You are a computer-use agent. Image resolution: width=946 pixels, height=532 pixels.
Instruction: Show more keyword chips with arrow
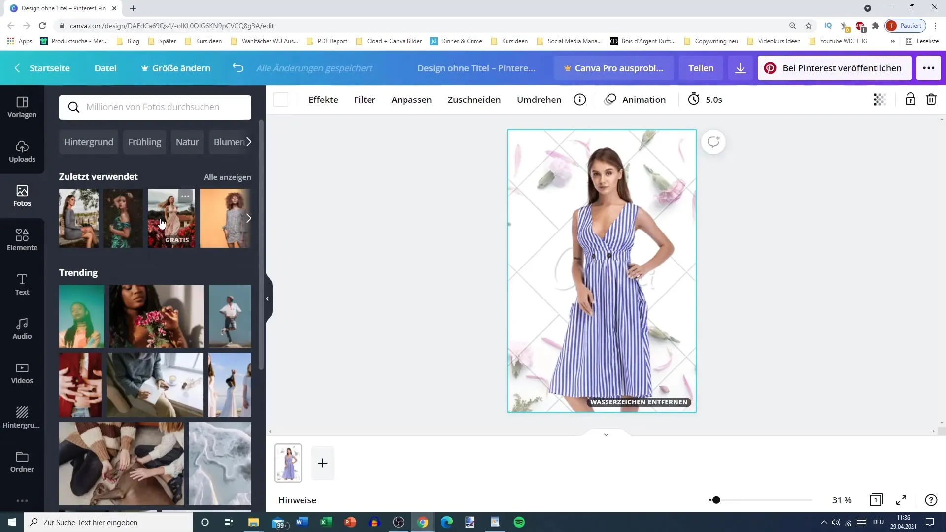coord(249,142)
